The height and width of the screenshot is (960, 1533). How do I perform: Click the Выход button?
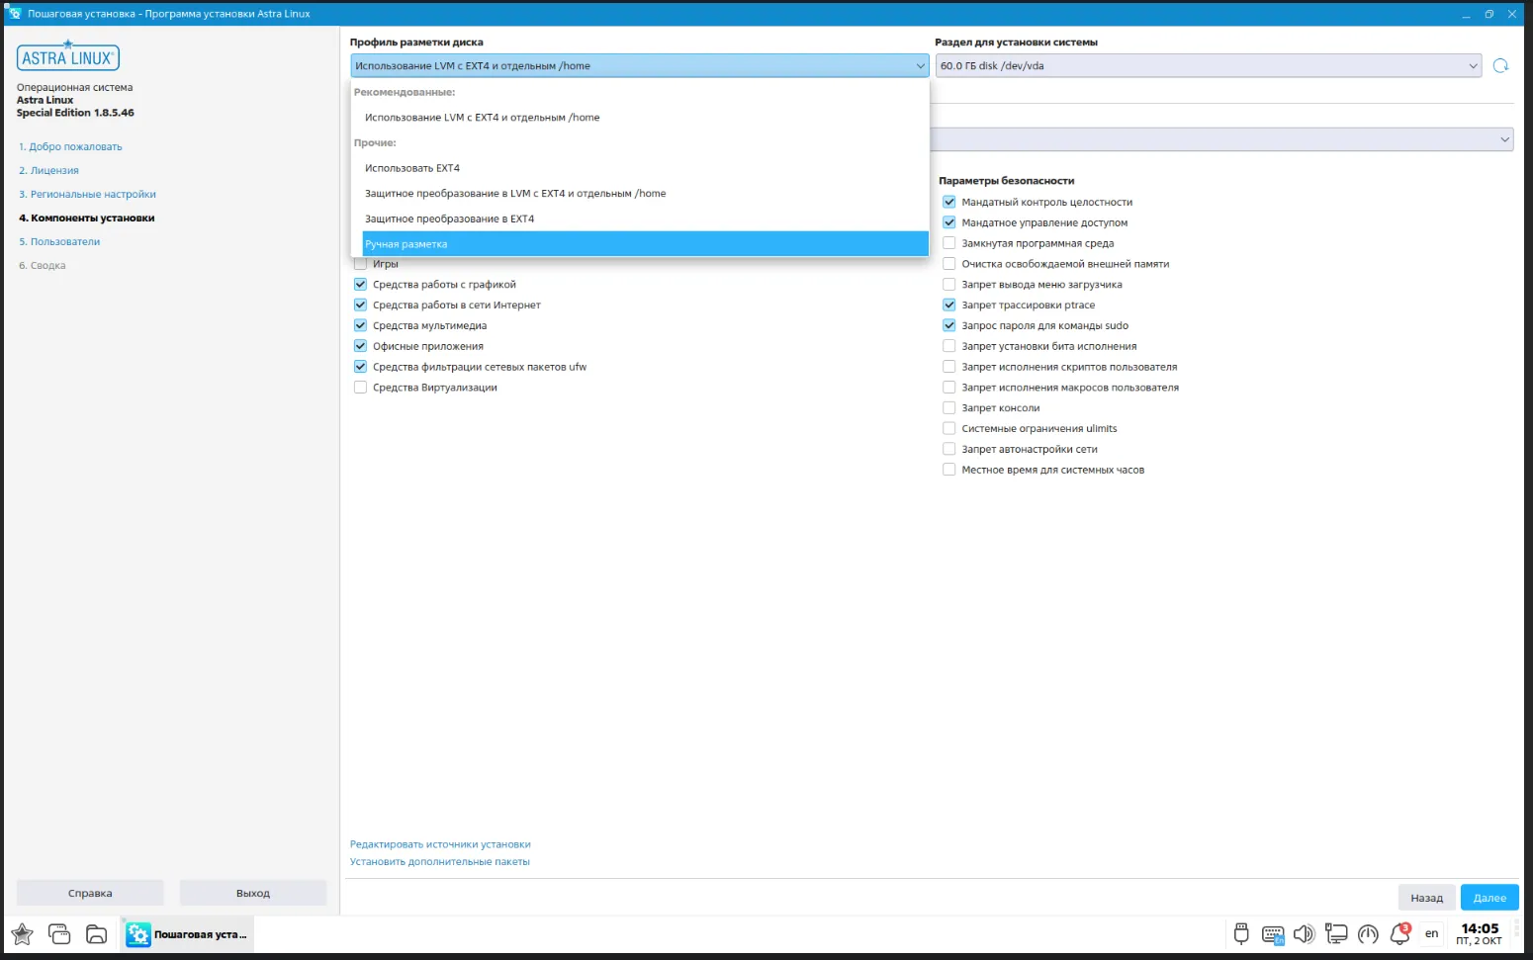tap(253, 893)
